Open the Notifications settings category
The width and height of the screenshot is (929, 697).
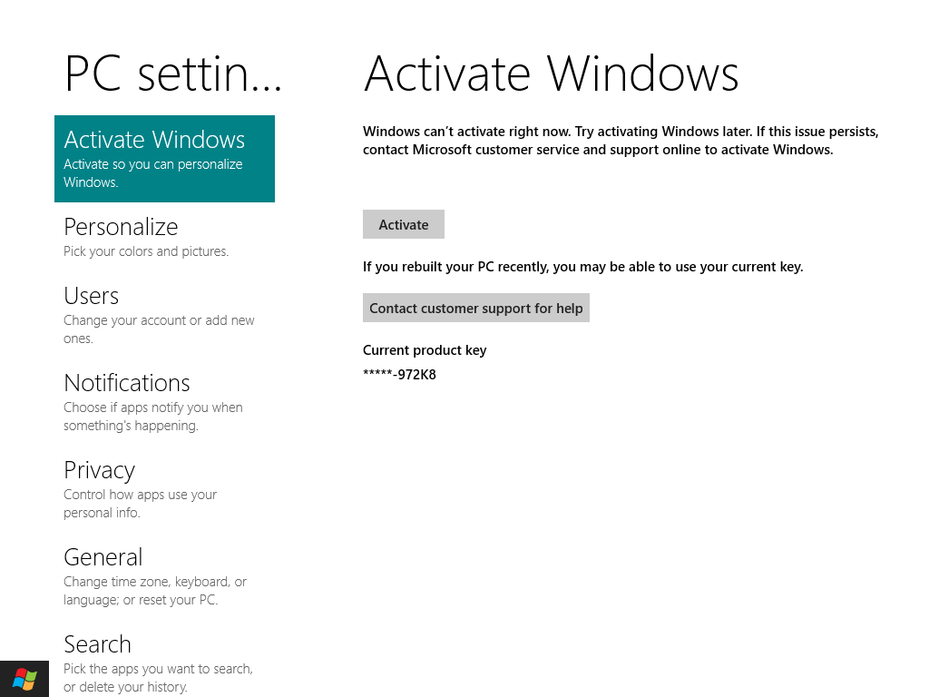click(165, 402)
